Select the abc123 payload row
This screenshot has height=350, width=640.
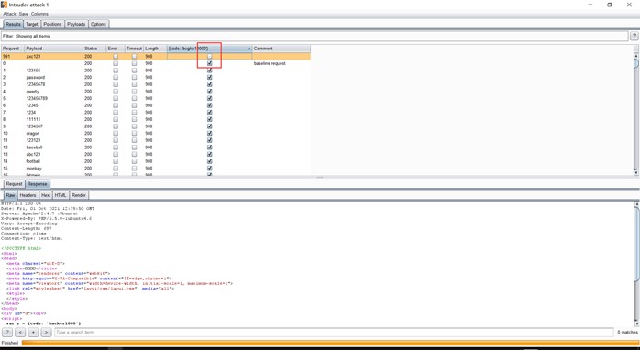(156, 154)
